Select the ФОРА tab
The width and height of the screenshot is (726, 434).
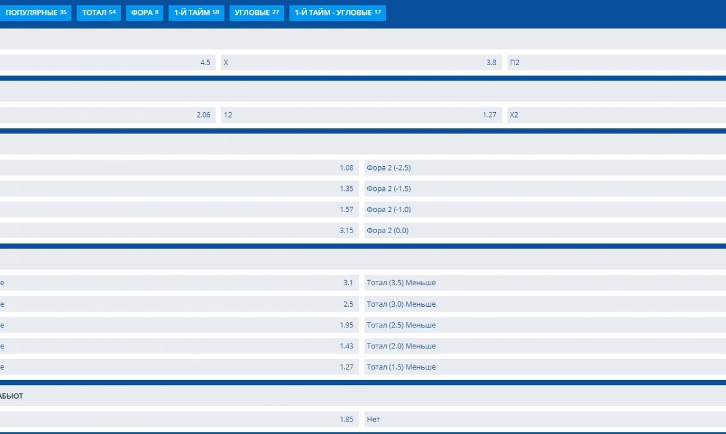144,12
